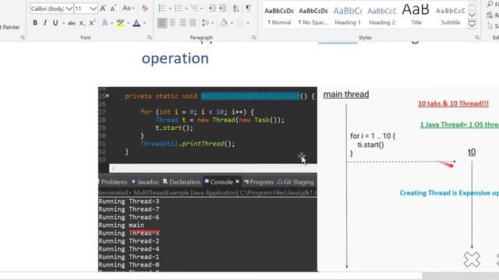
Task: Click Declaration tab in the Eclipse image
Action: (x=182, y=182)
